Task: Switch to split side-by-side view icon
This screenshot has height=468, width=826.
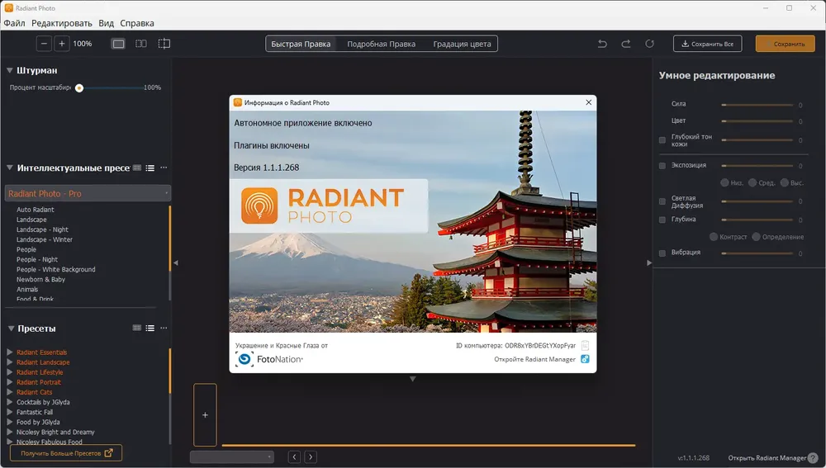Action: (x=141, y=44)
